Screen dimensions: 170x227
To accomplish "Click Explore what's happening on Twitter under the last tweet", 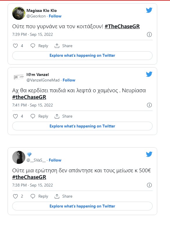I will 83,206.
